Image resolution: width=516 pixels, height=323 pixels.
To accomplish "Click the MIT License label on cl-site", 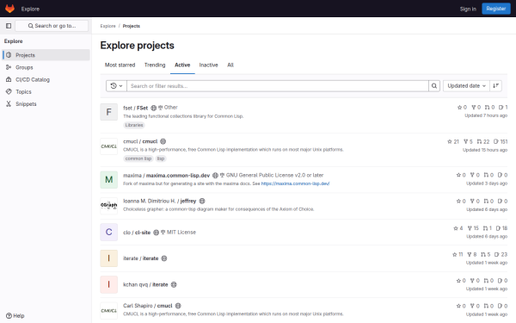I will pyautogui.click(x=178, y=233).
